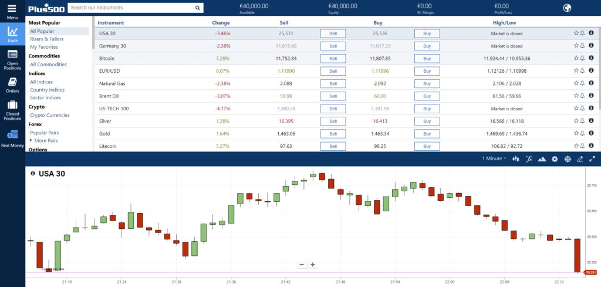Open the candlestick chart type selector
601x287 pixels.
516,158
